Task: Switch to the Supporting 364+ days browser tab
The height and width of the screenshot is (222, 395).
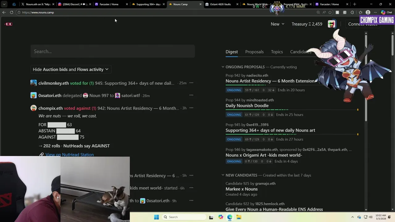Action: click(x=148, y=4)
